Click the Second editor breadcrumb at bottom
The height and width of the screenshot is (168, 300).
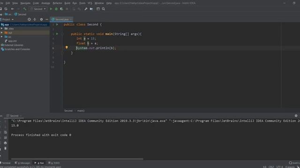coord(68,111)
